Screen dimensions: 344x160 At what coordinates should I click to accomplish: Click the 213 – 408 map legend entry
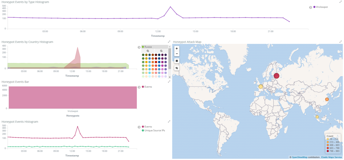pos(334,142)
